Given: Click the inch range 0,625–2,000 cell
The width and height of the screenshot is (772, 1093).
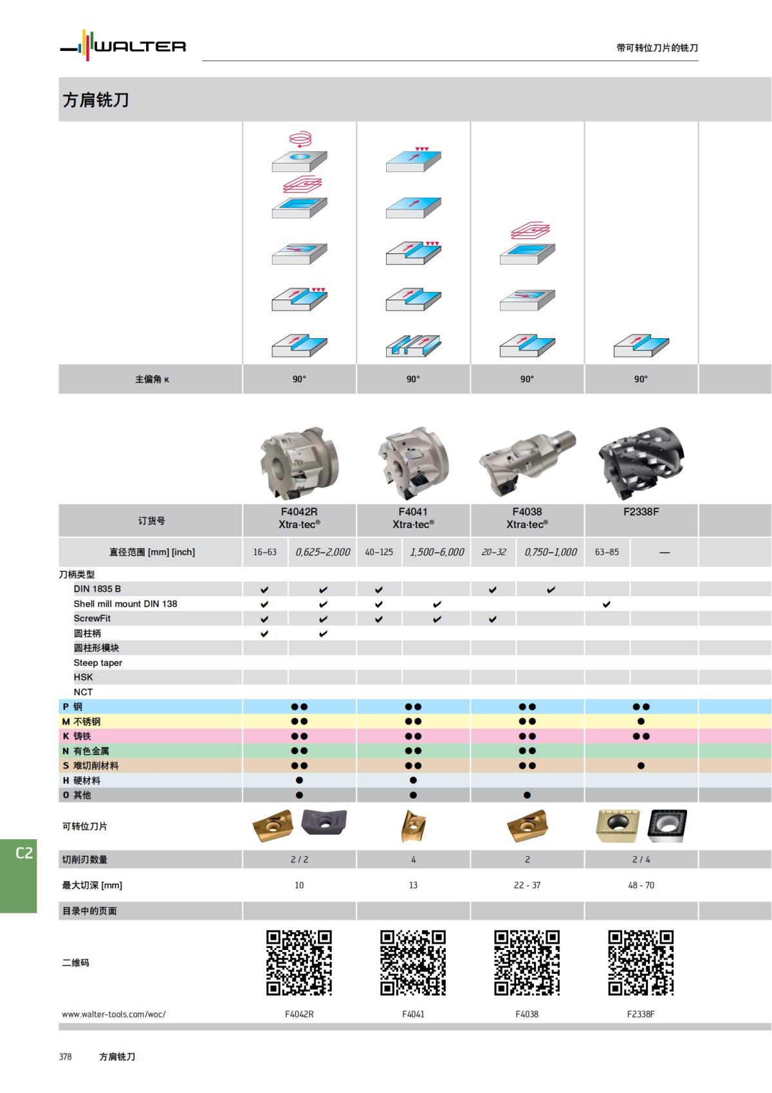Looking at the screenshot, I should (x=322, y=552).
